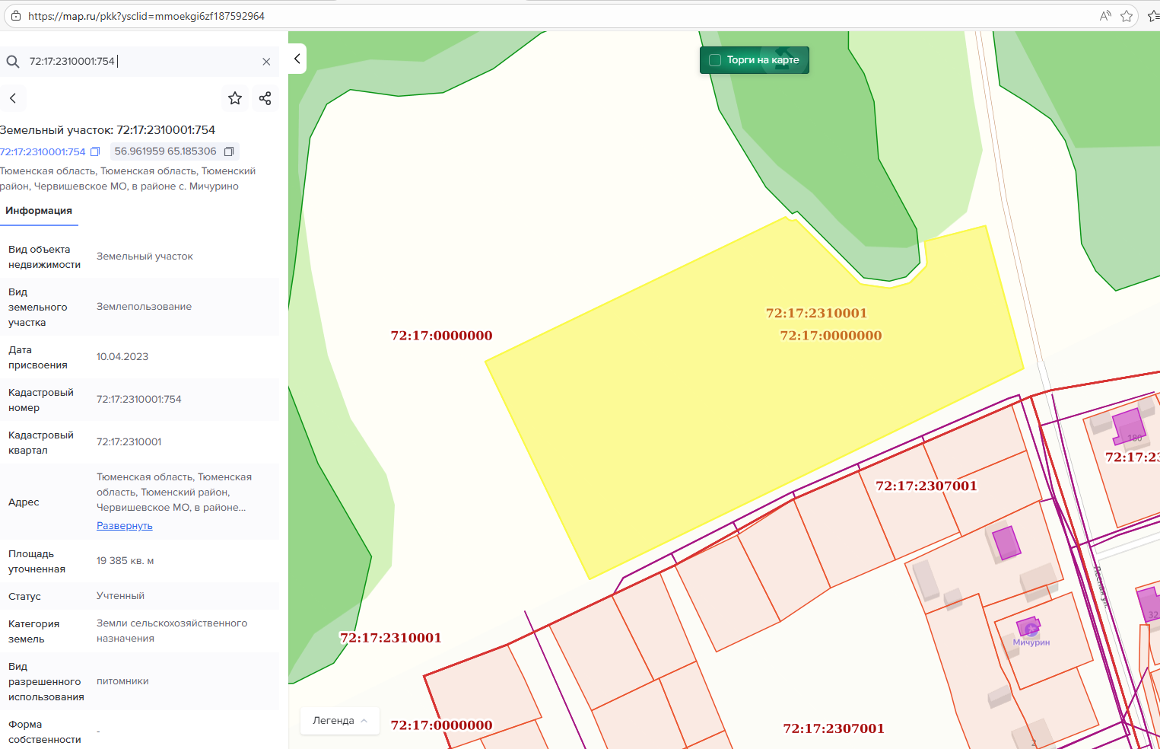Click into the cadastral search input field
1160x749 pixels.
[145, 62]
